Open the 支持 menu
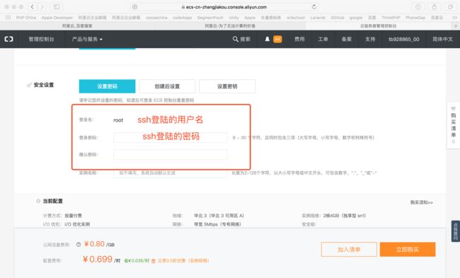The image size is (460, 278). point(370,39)
